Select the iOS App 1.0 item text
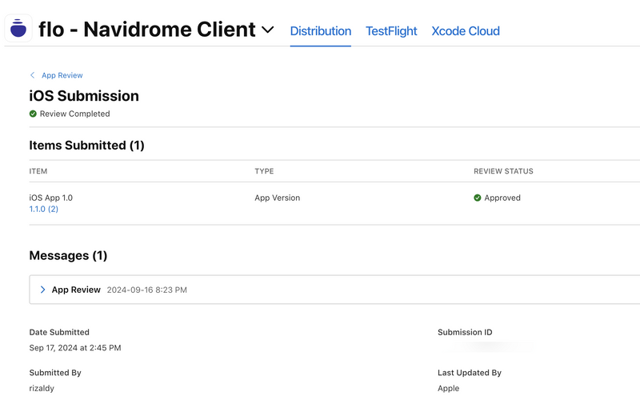 51,198
